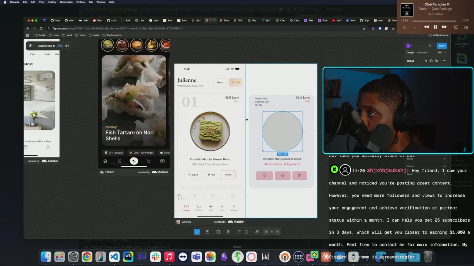Select the Comment tool
The height and width of the screenshot is (266, 474).
[x=247, y=232]
